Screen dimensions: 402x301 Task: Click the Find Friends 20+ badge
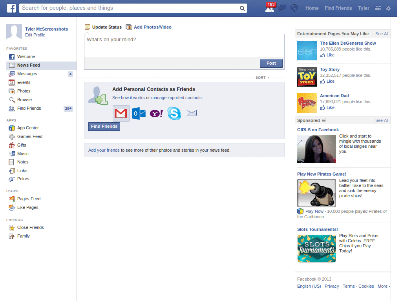pyautogui.click(x=68, y=109)
